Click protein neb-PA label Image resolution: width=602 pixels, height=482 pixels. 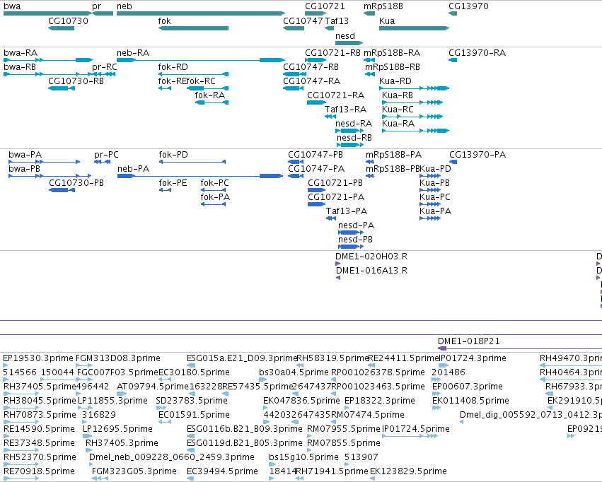pos(133,169)
